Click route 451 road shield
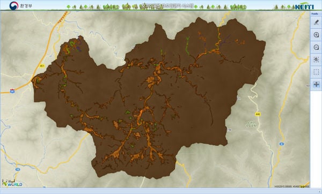 coord(42,66)
